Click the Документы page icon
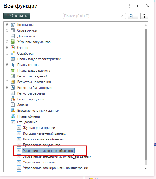Screen dimensions: 156x179 pyautogui.click(x=13, y=36)
